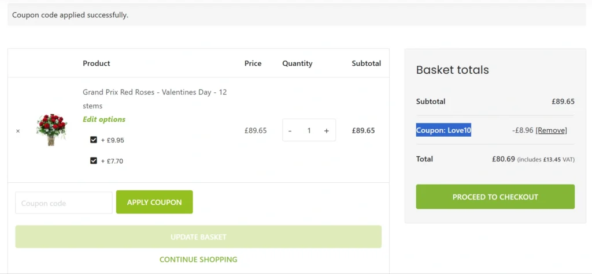Click the Update Basket button
This screenshot has height=274, width=592.
(x=198, y=237)
